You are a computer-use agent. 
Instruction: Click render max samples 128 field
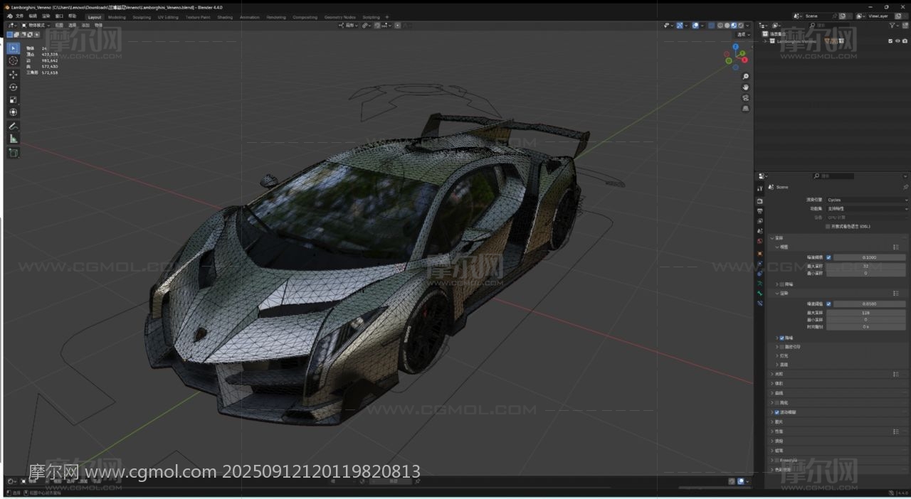(x=866, y=313)
